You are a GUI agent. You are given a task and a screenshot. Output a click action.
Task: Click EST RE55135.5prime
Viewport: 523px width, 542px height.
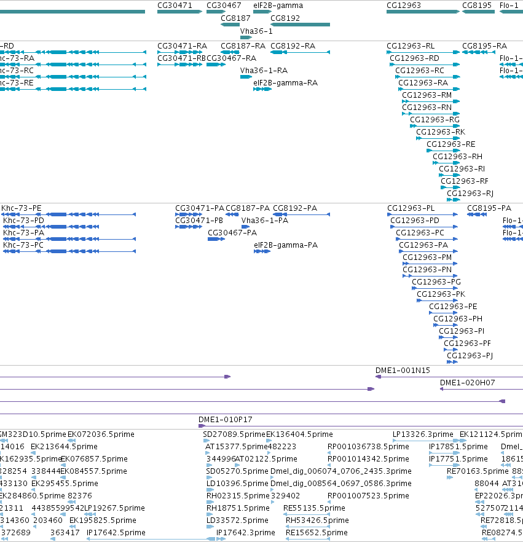pos(314,508)
